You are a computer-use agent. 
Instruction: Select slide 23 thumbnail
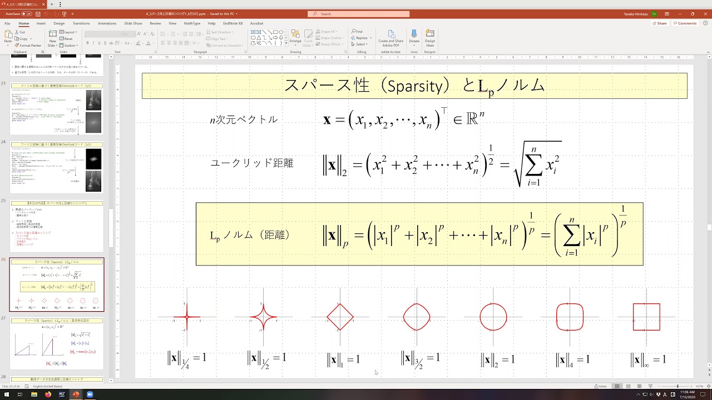click(57, 109)
